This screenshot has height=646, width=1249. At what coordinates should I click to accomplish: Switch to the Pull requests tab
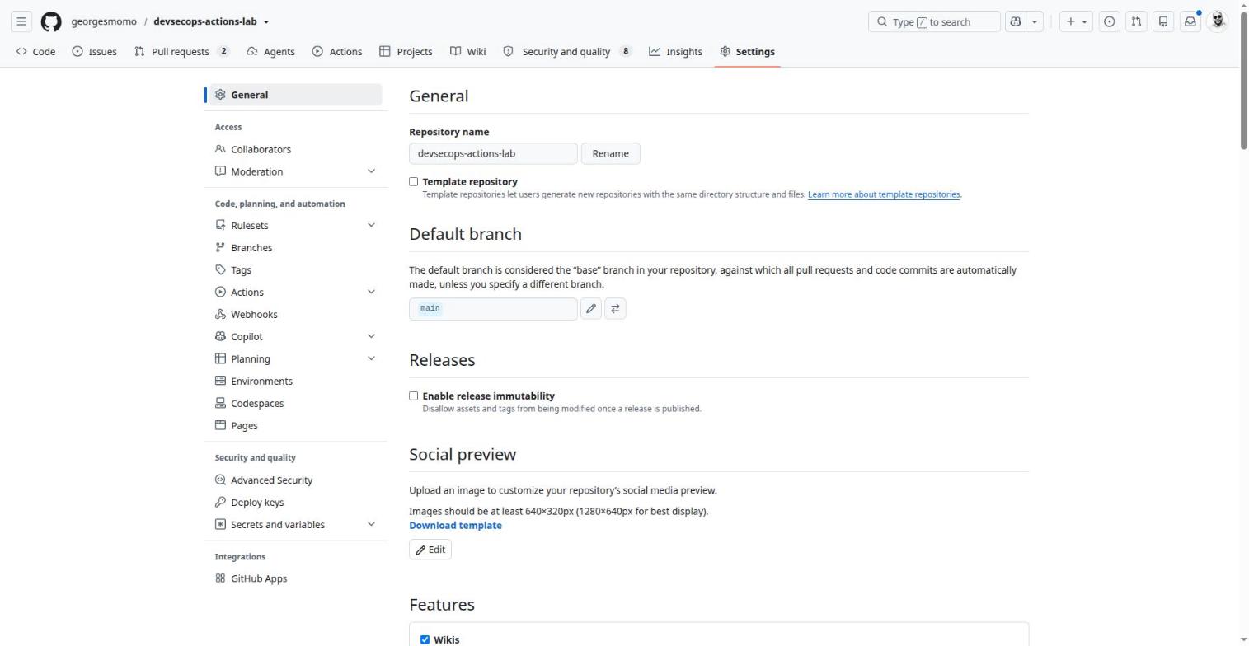click(x=181, y=51)
